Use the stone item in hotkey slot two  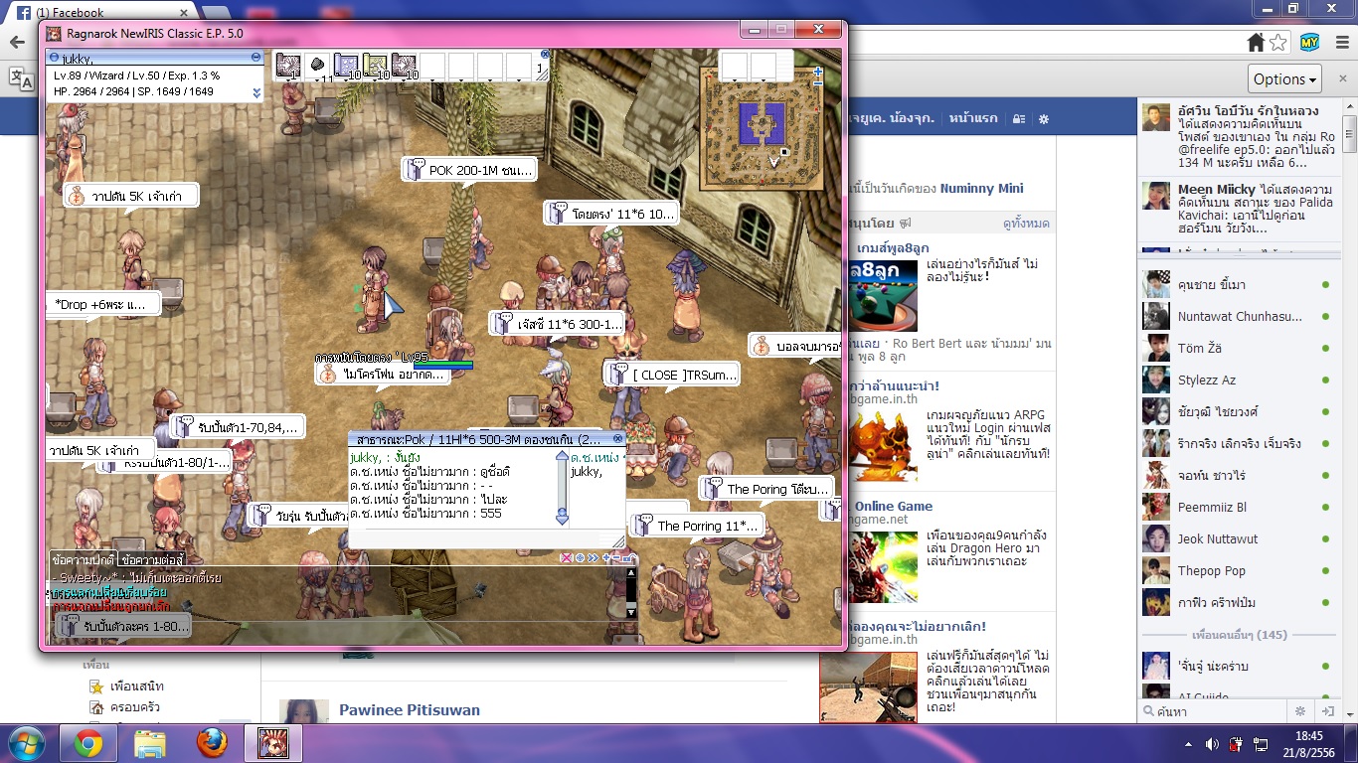[317, 66]
